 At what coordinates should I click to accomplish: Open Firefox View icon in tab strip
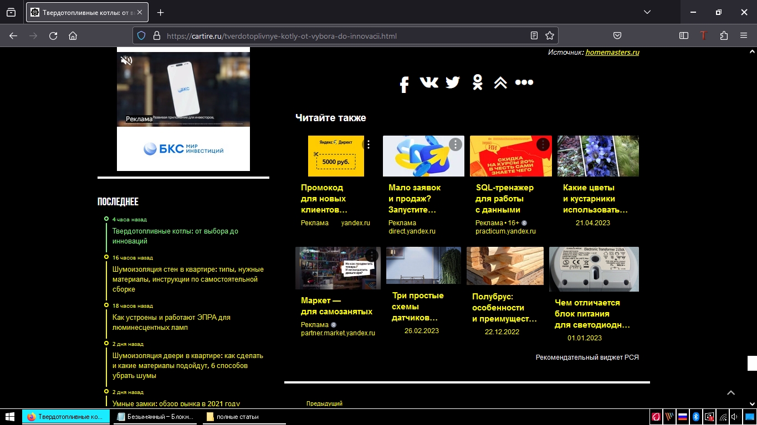click(x=11, y=12)
